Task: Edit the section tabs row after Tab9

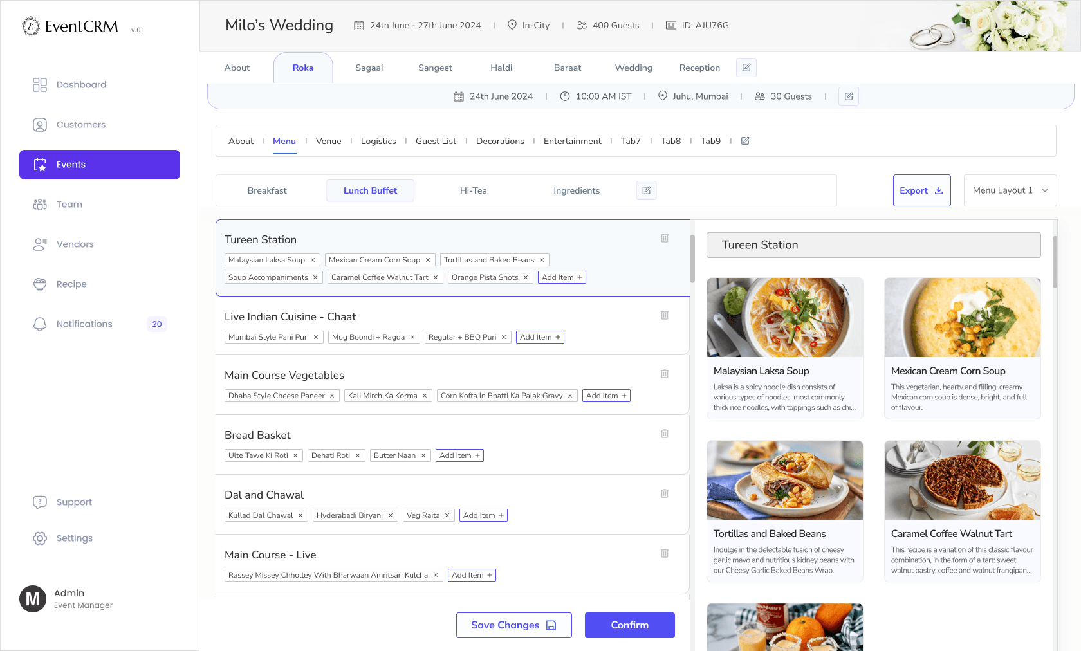Action: point(745,141)
